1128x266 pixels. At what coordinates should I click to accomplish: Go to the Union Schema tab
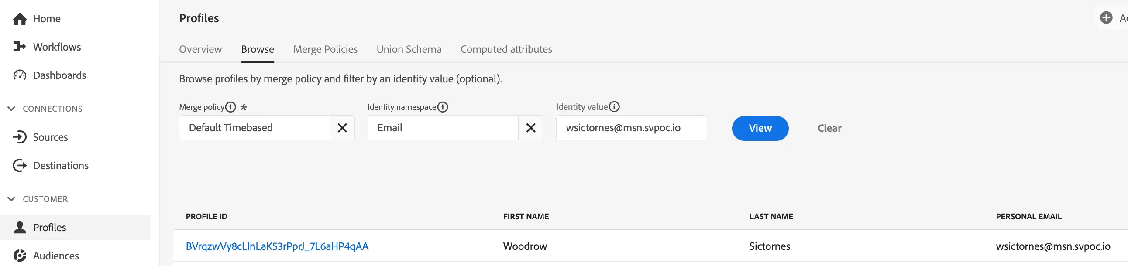[409, 49]
